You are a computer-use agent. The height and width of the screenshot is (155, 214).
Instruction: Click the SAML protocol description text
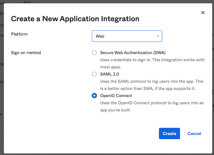click(152, 81)
